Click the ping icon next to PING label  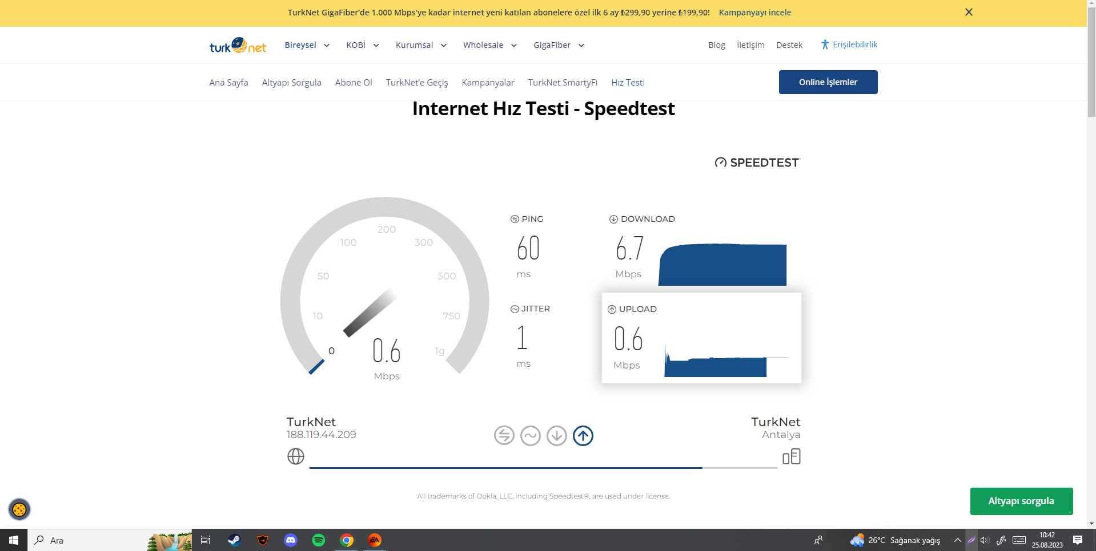tap(515, 219)
